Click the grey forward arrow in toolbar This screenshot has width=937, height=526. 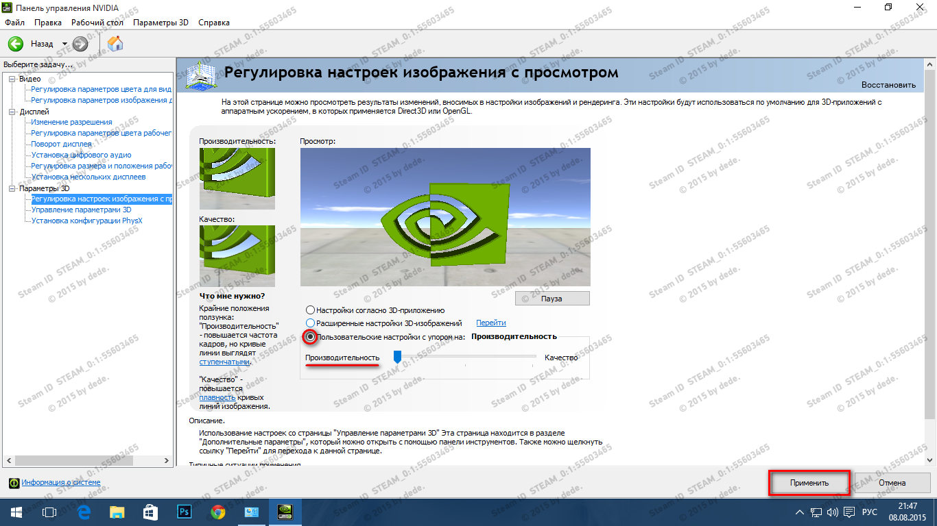click(x=80, y=44)
